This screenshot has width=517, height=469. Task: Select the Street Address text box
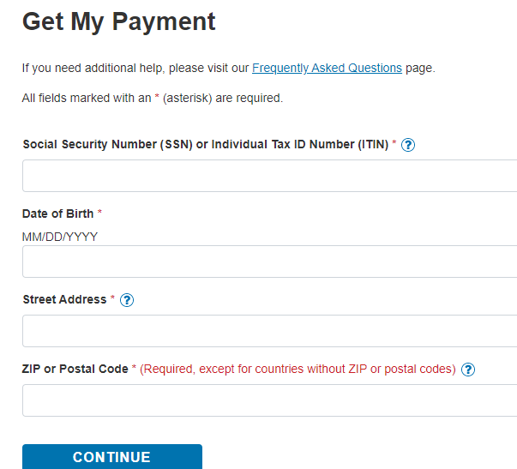pyautogui.click(x=269, y=331)
